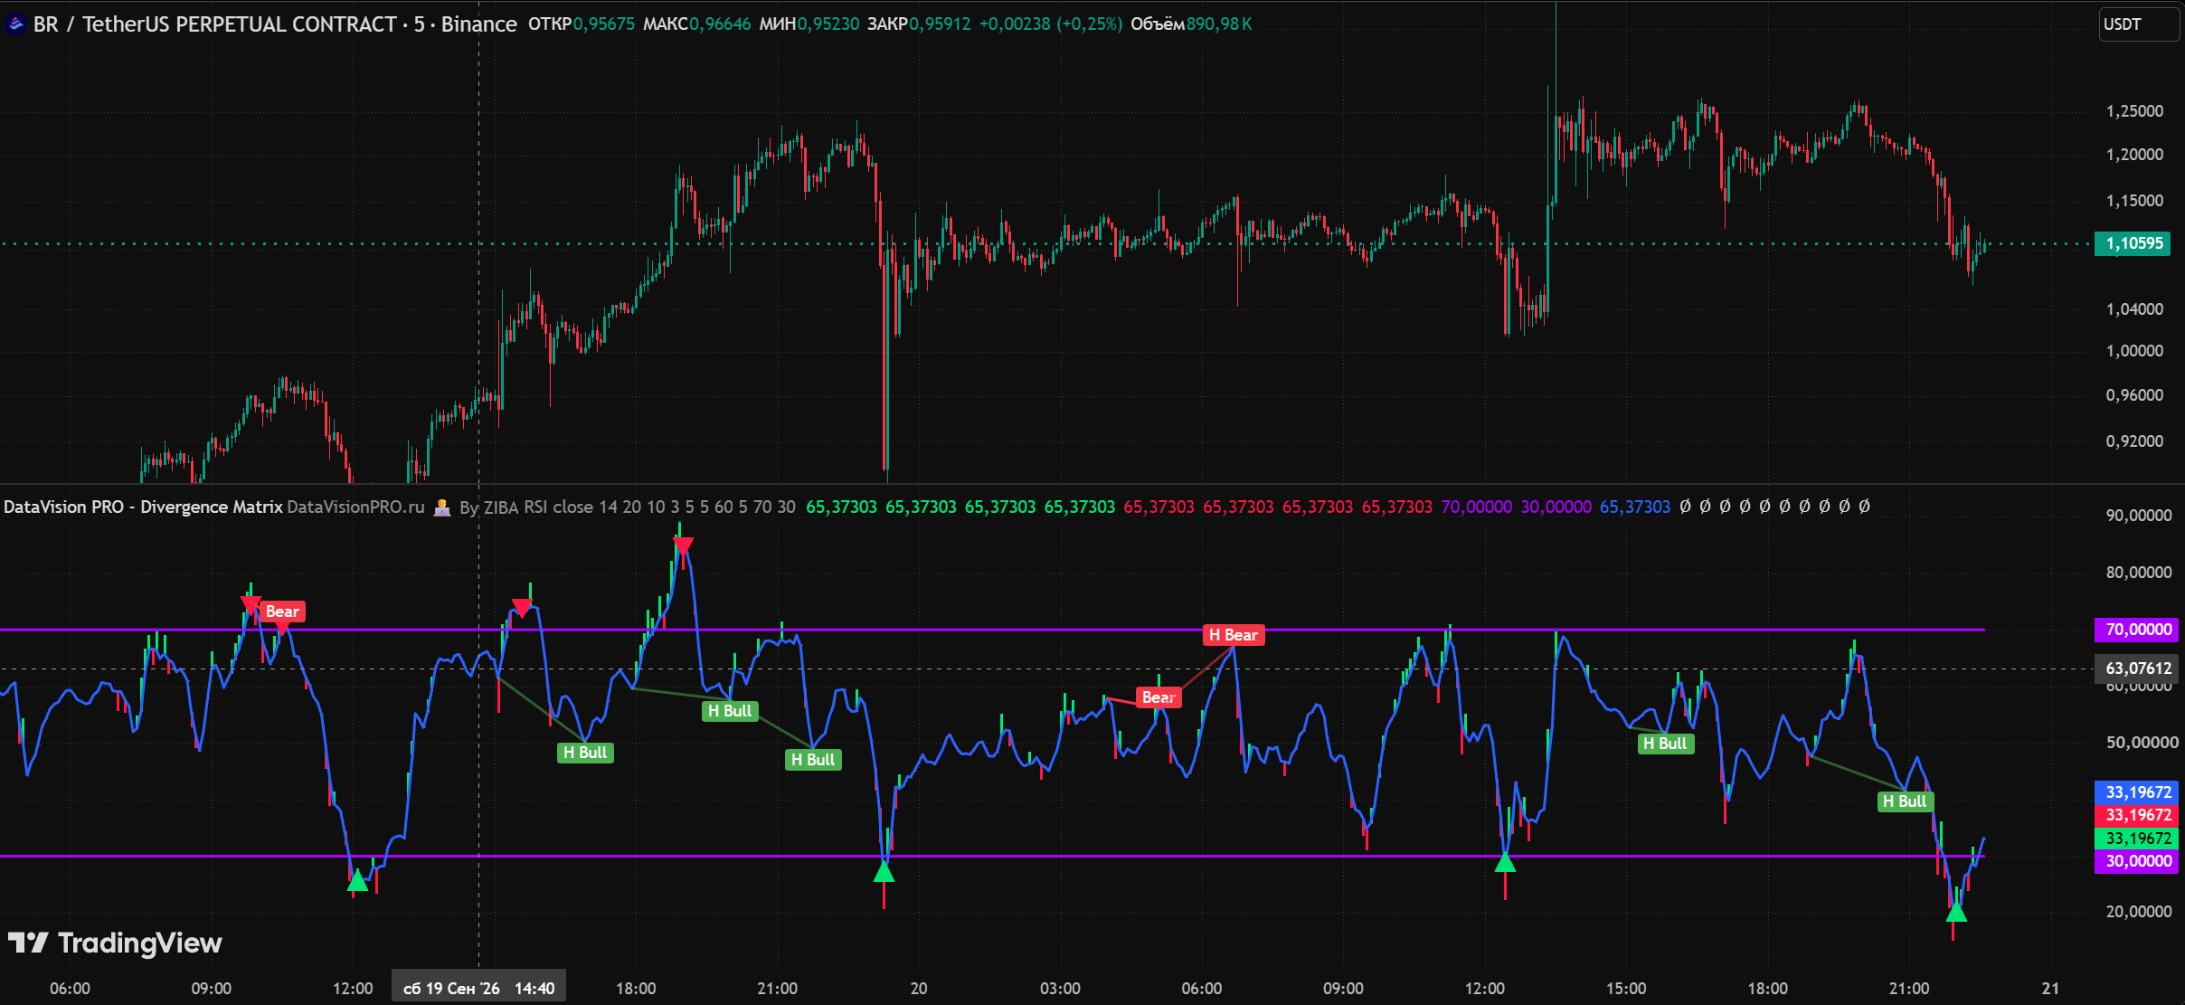The height and width of the screenshot is (1005, 2185).
Task: Click the red down-triangle at the highest RSI peak
Action: click(683, 545)
